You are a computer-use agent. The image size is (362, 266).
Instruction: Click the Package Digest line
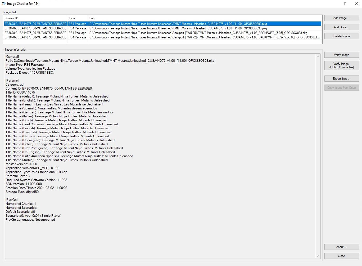coord(30,73)
